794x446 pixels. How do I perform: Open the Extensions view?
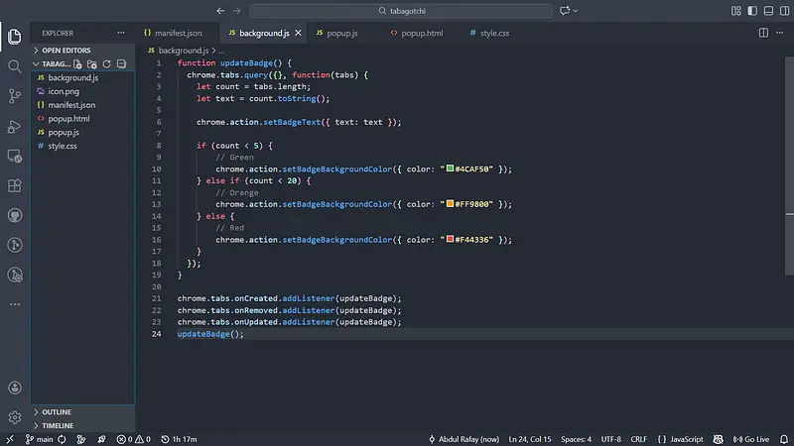(15, 185)
